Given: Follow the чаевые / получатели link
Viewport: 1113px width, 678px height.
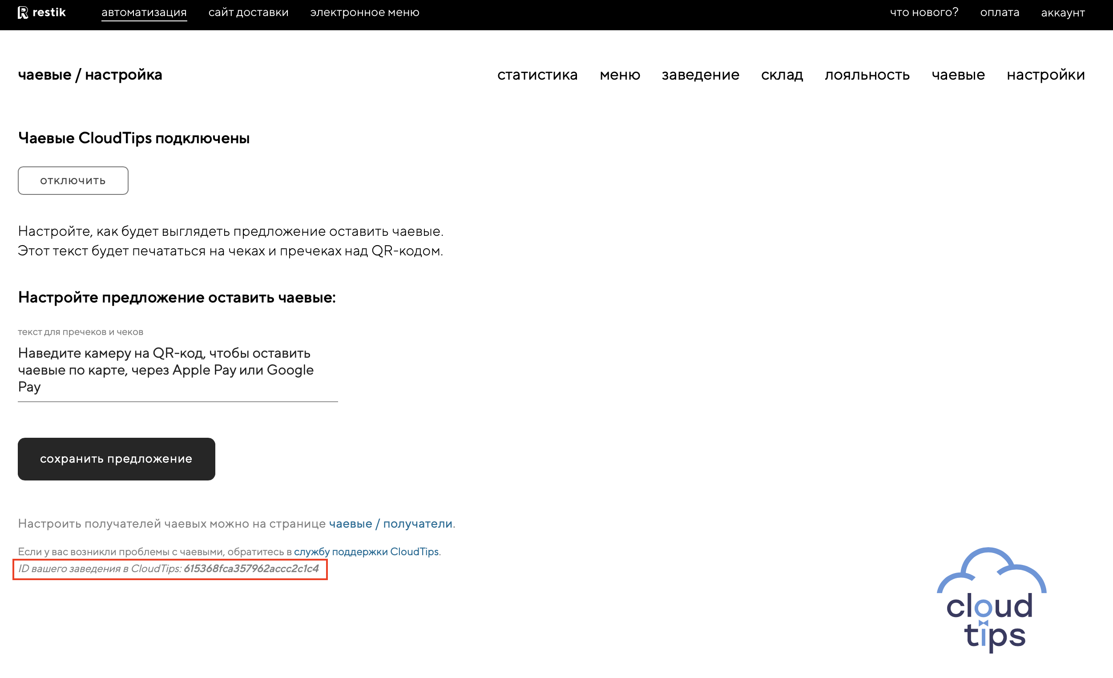Looking at the screenshot, I should (x=390, y=524).
